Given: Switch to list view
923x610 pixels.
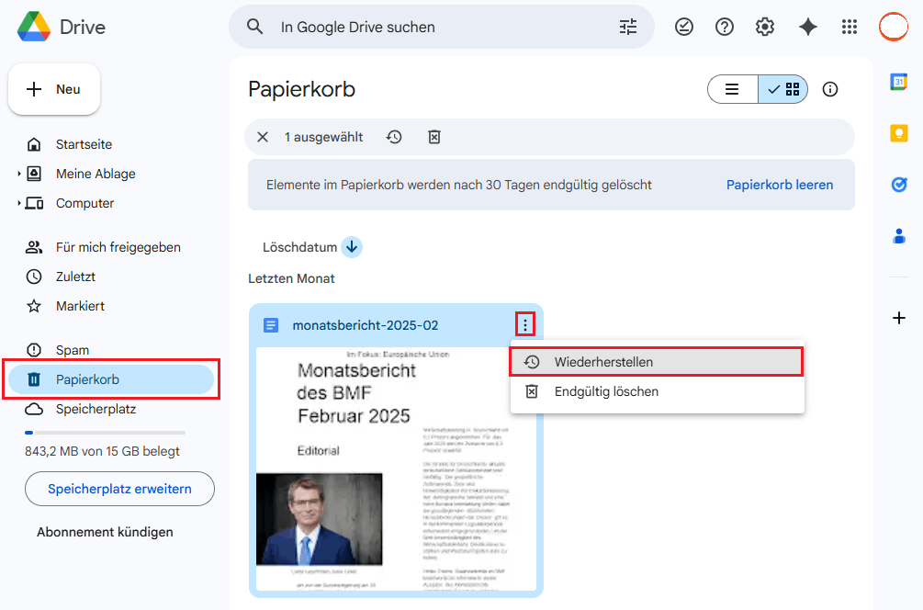Looking at the screenshot, I should [732, 89].
